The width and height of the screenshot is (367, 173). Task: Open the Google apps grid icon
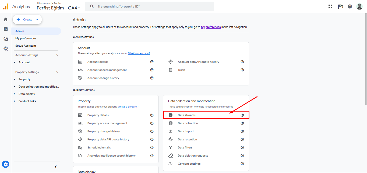click(330, 6)
